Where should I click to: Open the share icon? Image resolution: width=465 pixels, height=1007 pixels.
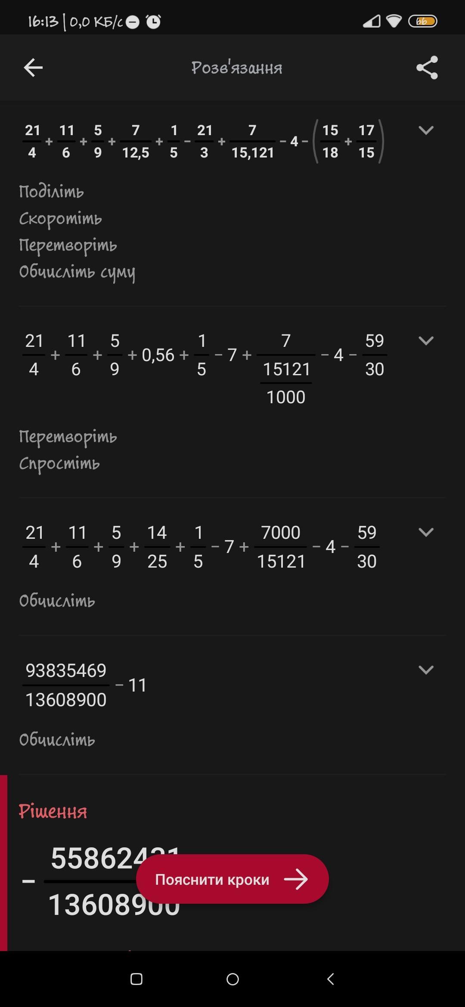click(427, 68)
